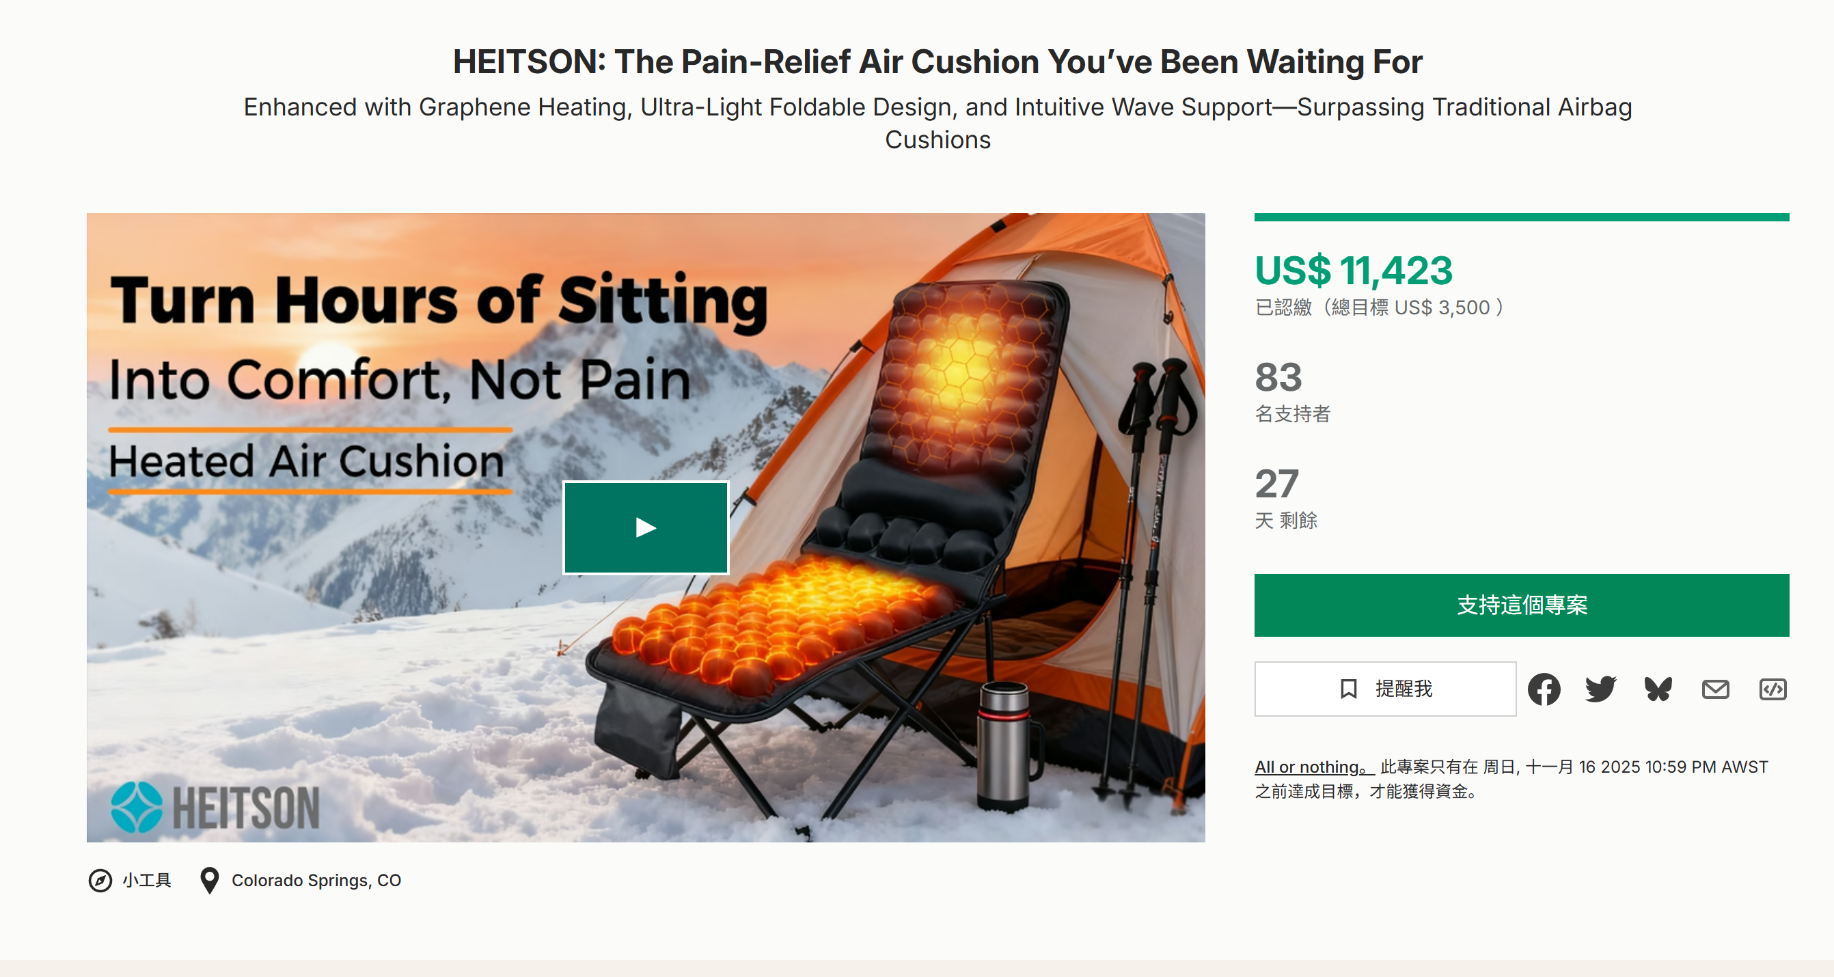Click the compass icon beside 小工具

coord(100,880)
